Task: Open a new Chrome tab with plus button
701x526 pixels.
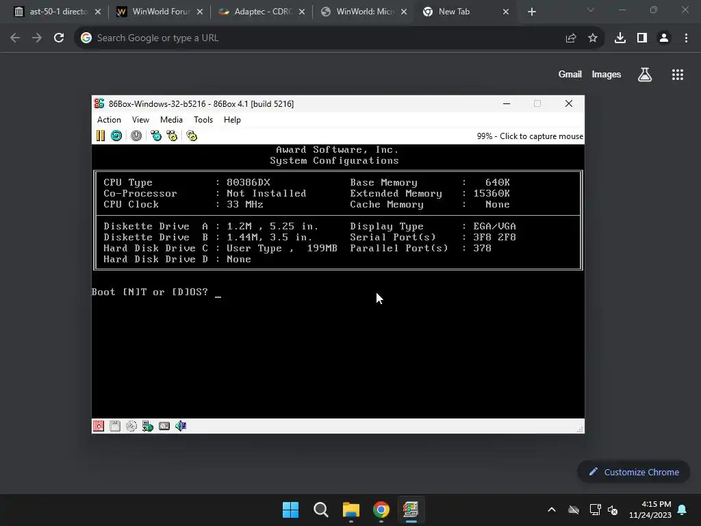Action: pyautogui.click(x=531, y=12)
